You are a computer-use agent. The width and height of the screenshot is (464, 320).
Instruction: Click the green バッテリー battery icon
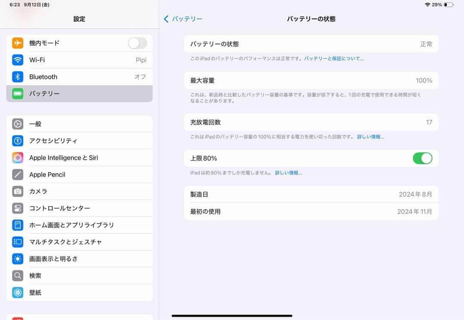point(18,93)
